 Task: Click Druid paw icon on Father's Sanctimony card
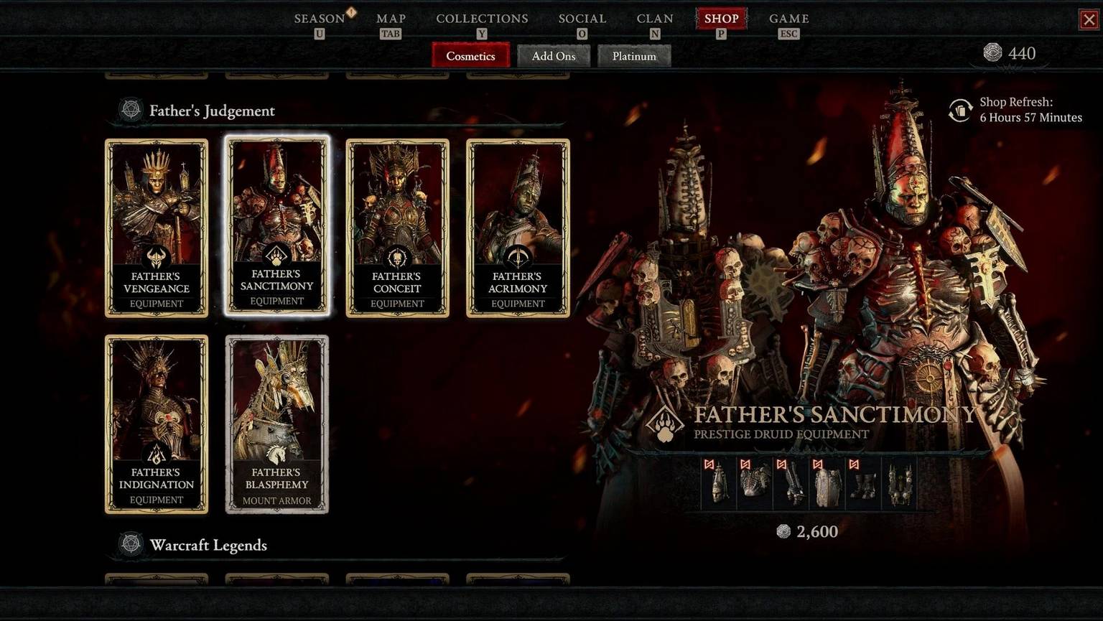[276, 254]
